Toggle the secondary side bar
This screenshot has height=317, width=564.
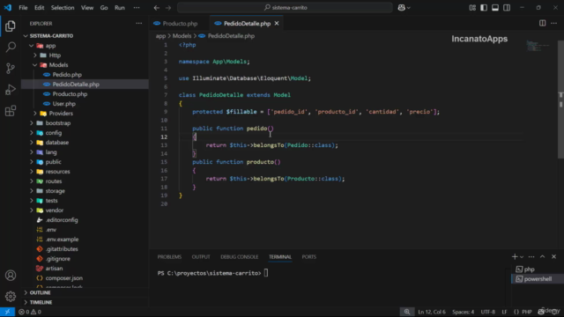point(507,8)
